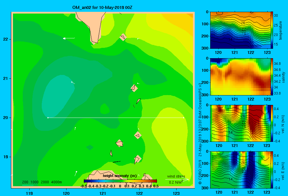288x196 pixels.
Task: Click the "vel. E (m/s)" label
Action: pos(283,171)
